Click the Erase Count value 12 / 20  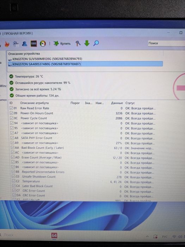(x=117, y=158)
